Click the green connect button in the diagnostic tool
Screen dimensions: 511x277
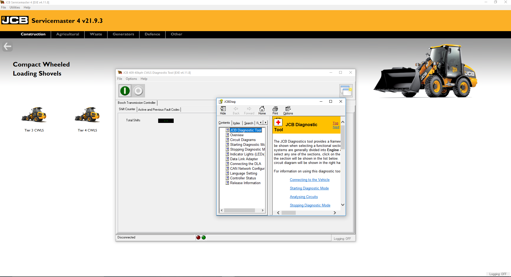[124, 90]
